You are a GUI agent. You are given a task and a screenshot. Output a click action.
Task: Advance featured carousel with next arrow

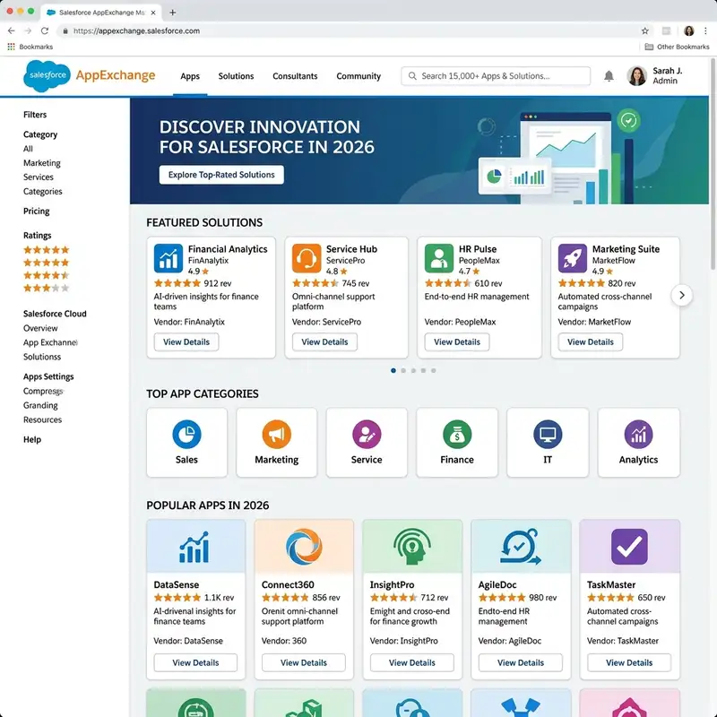click(681, 296)
